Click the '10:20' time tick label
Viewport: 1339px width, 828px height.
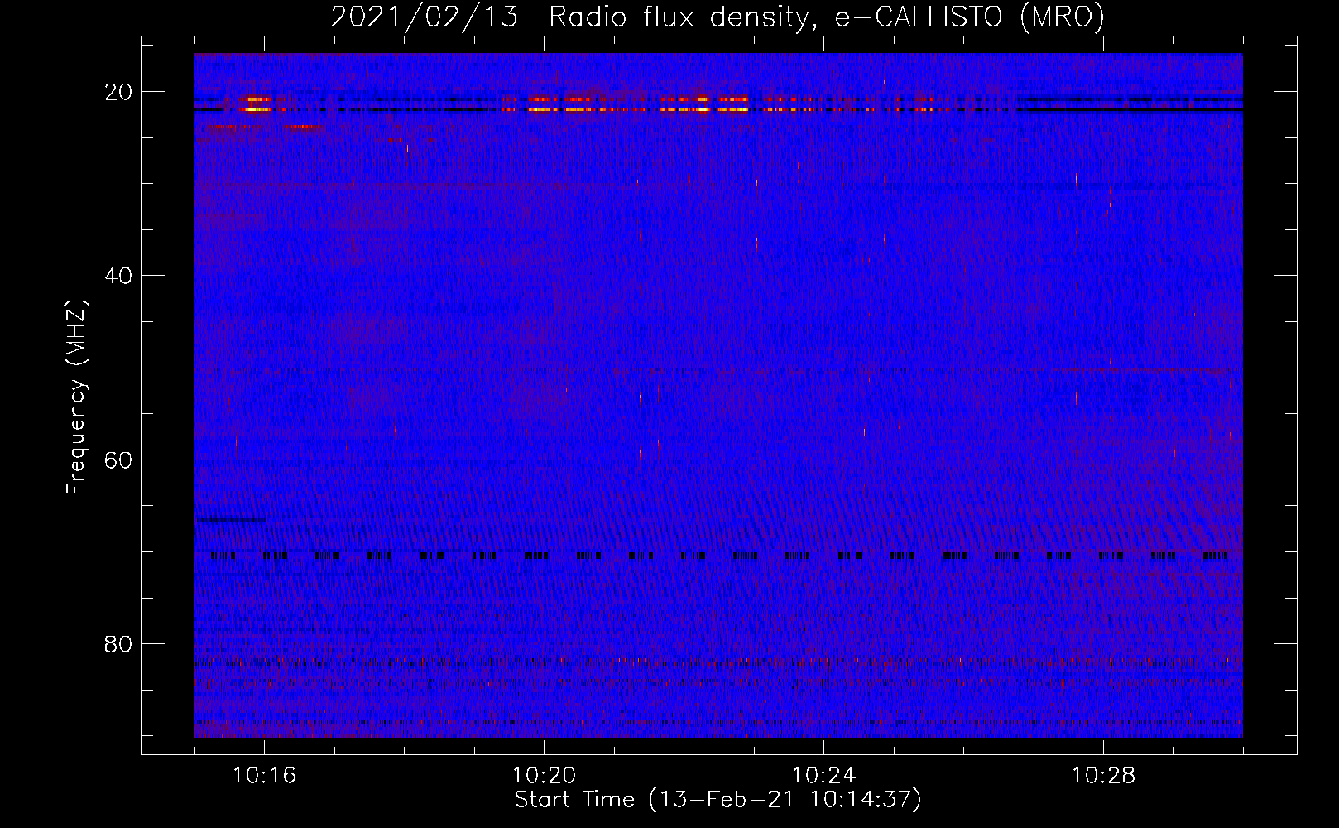click(544, 776)
